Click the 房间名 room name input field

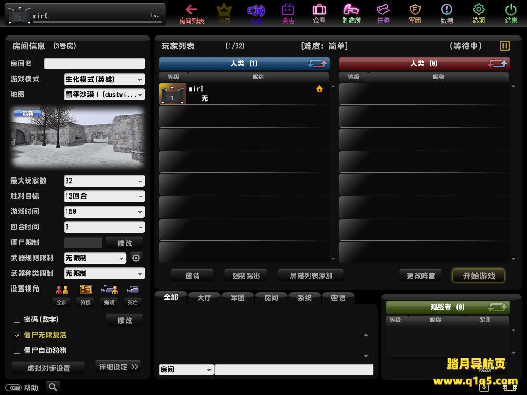tap(94, 64)
